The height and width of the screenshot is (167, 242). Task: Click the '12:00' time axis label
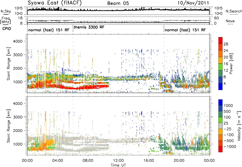[118, 161]
